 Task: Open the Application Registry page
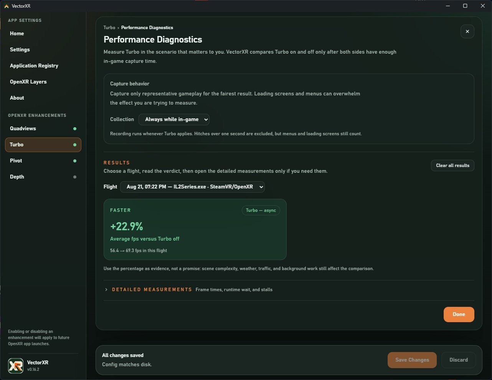point(34,66)
